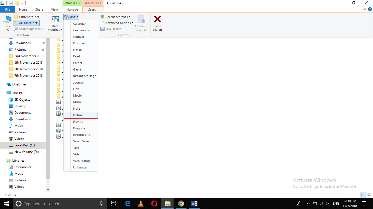Launch Opera from the taskbar

pos(154,204)
